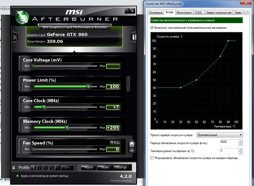This screenshot has height=186, width=254.
Task: Check force fan speed update each period
Action: click(152, 158)
